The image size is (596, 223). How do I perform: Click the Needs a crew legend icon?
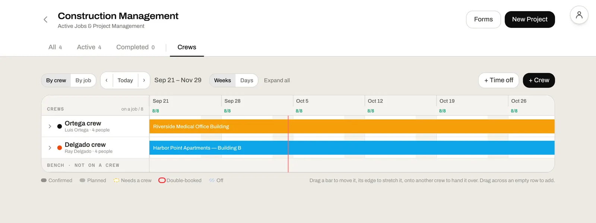click(116, 180)
